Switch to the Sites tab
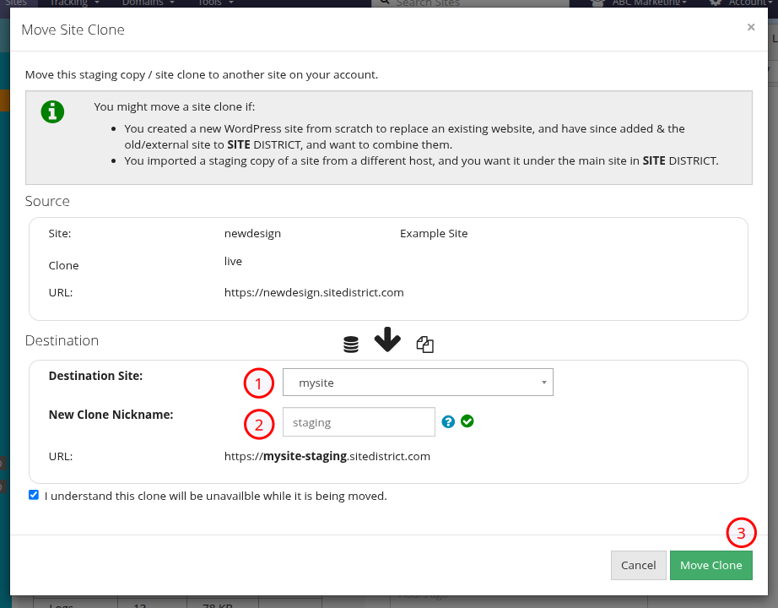Viewport: 778px width, 608px height. tap(15, 3)
